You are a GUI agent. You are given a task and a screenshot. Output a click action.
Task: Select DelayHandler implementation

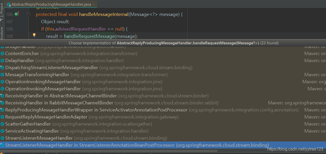pos(163,61)
